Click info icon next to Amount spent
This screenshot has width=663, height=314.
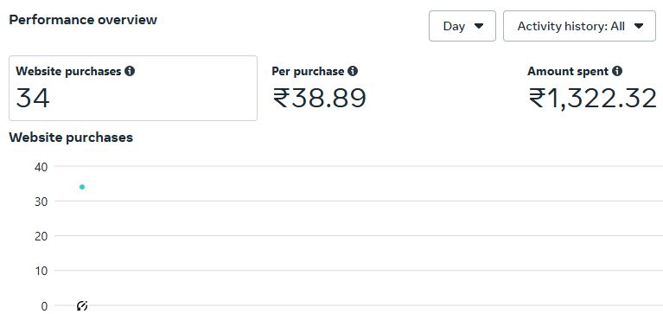coord(617,71)
